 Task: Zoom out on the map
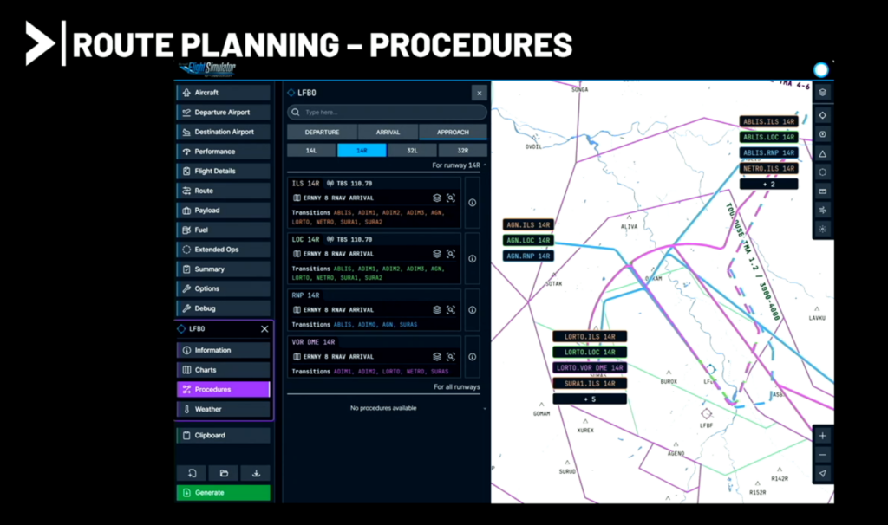click(822, 454)
